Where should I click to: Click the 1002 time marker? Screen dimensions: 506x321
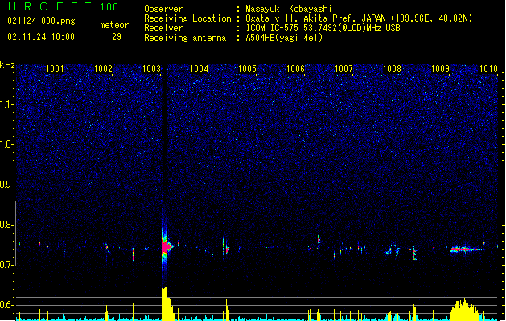[x=103, y=69]
